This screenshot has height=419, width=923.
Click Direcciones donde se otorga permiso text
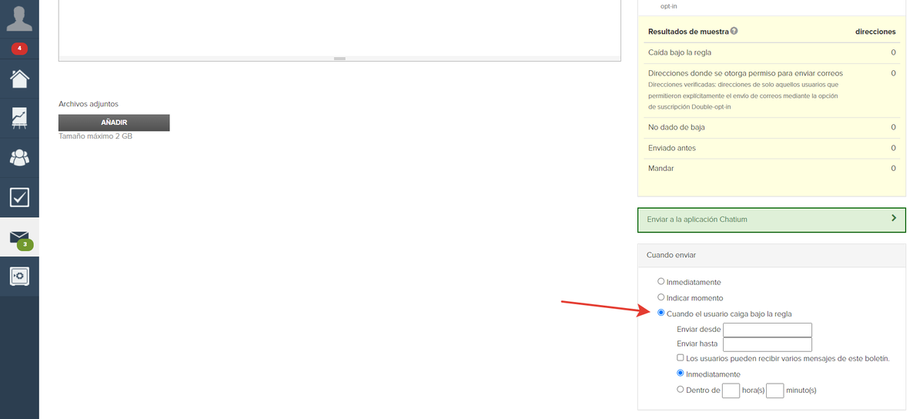pos(745,74)
